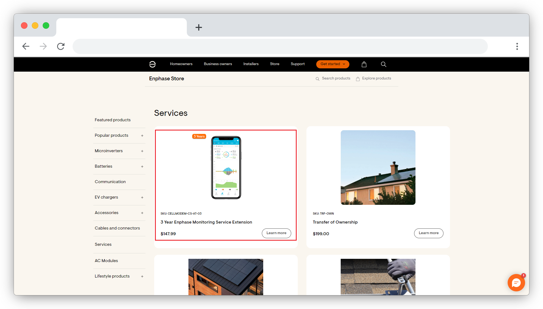Open the Installers menu
Screen dimensions: 543x309
pyautogui.click(x=251, y=64)
